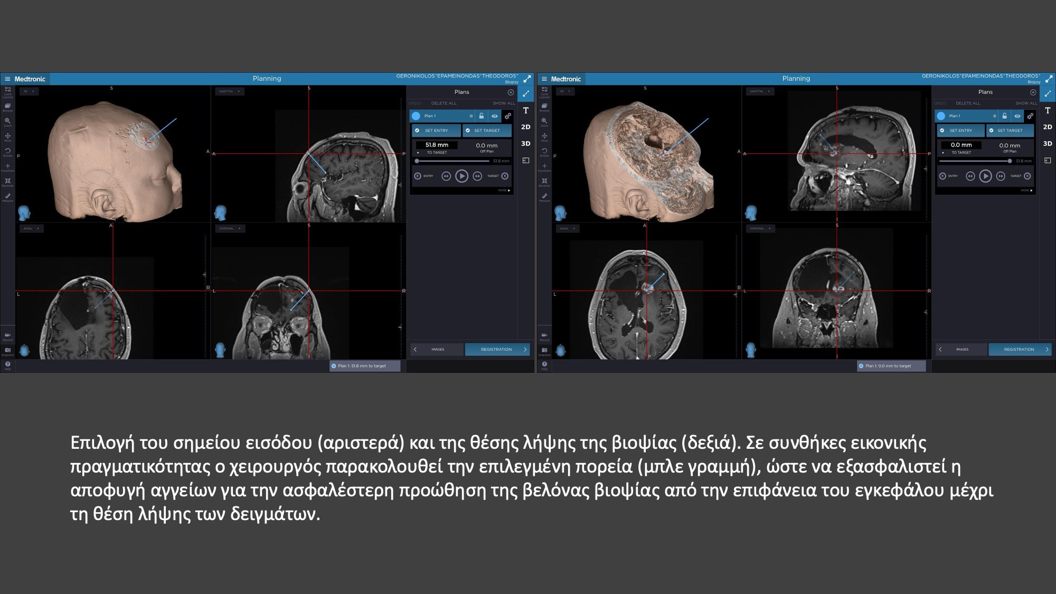The height and width of the screenshot is (594, 1056).
Task: Select the Rotate tool in left window
Action: [x=7, y=152]
